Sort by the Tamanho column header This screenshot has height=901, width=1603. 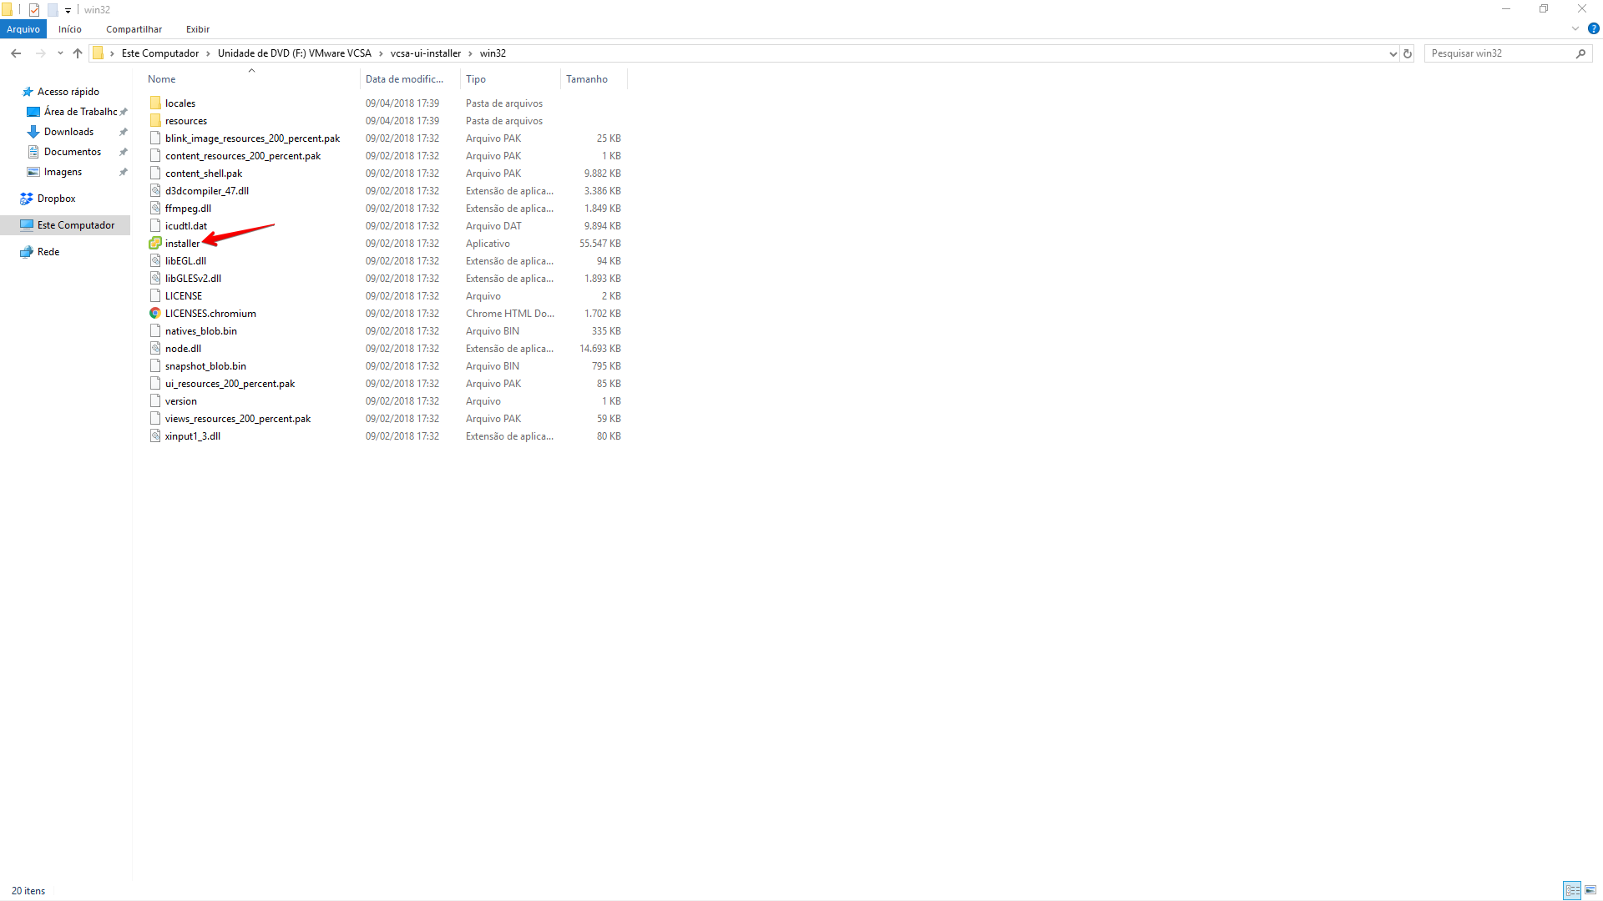[587, 79]
